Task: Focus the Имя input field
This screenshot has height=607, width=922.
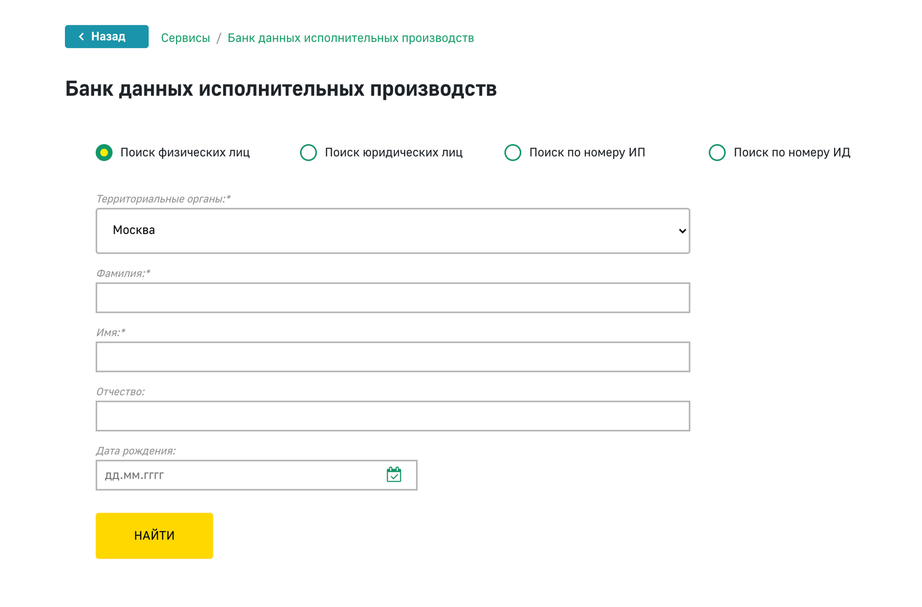Action: 392,357
